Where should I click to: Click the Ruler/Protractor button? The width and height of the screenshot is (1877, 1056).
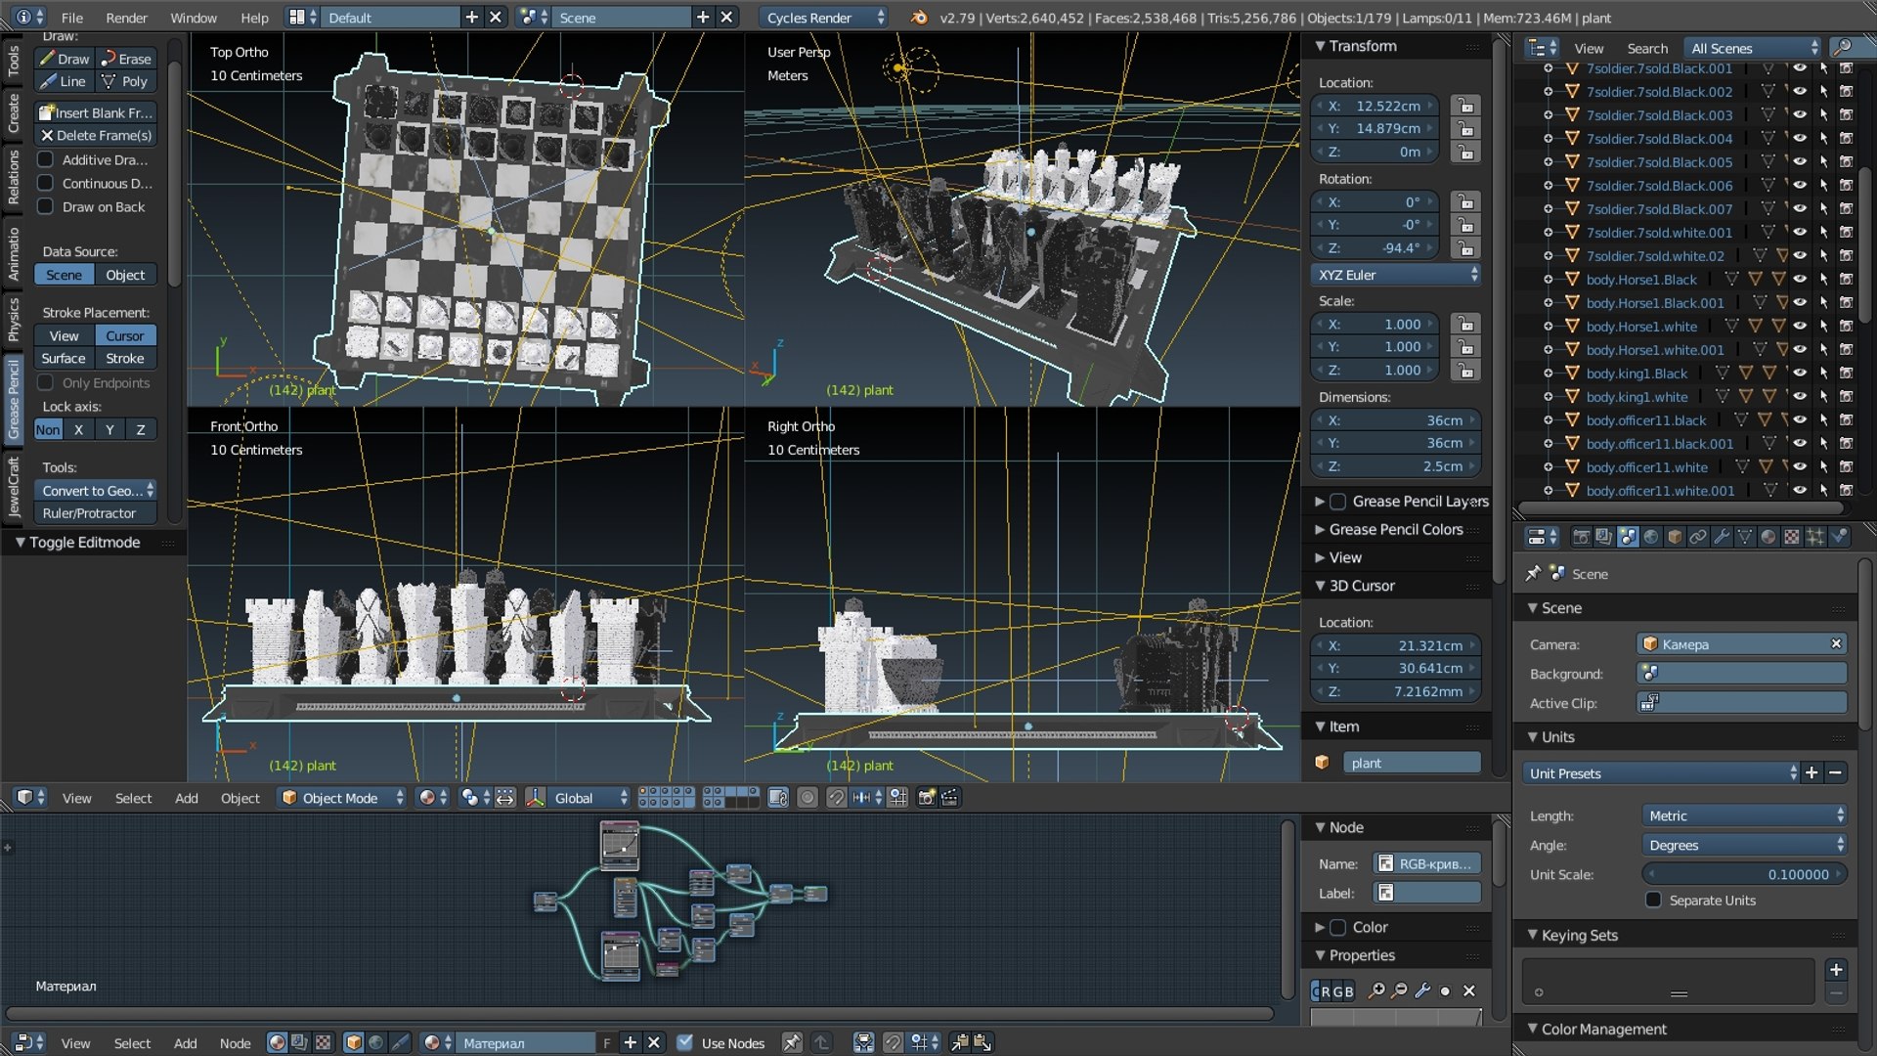click(x=96, y=513)
